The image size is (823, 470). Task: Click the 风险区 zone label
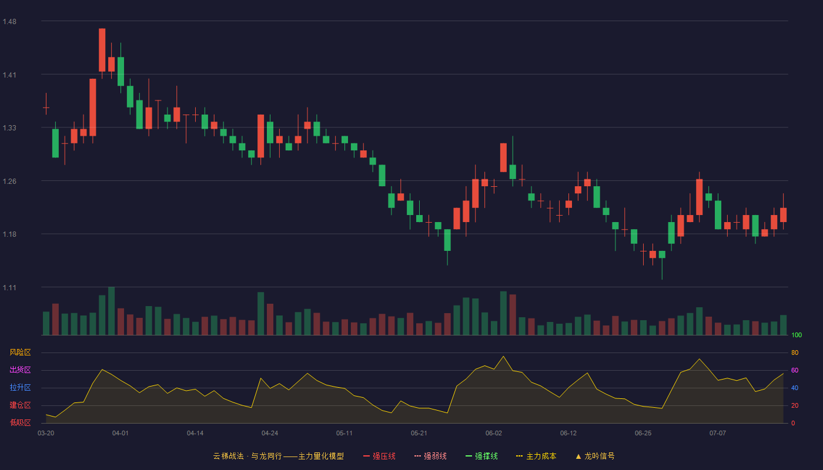click(20, 352)
